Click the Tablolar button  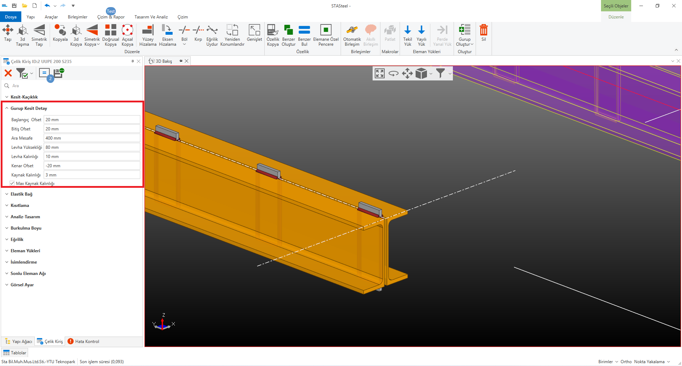(15, 353)
